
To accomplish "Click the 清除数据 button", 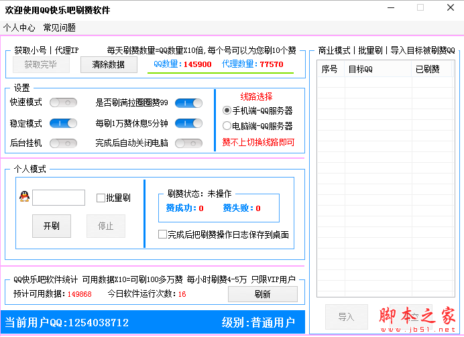I will click(x=109, y=64).
